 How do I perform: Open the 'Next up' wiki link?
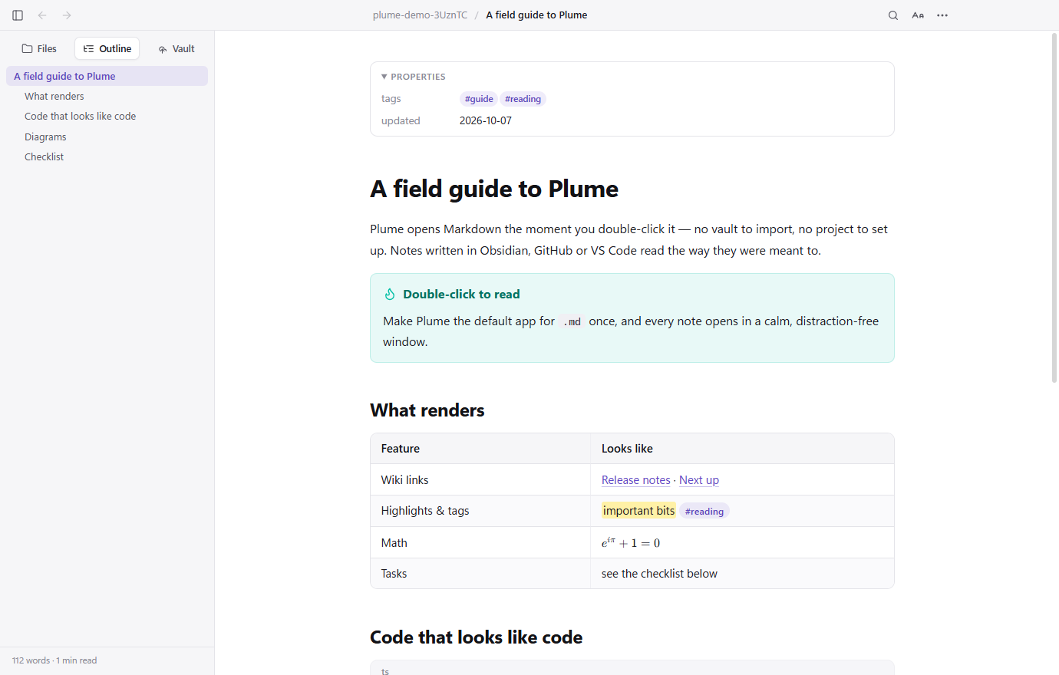[x=699, y=480]
